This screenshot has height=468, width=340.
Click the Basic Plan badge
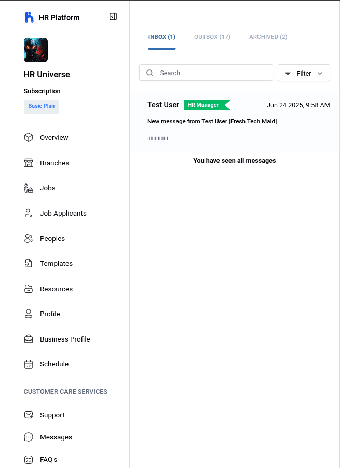point(42,106)
